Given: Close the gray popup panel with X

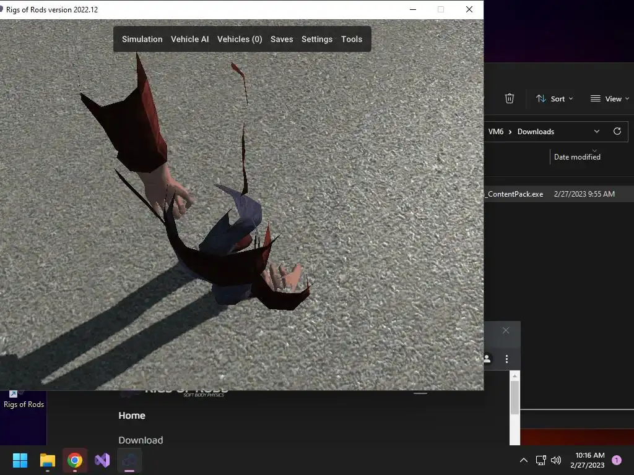Looking at the screenshot, I should [x=506, y=330].
